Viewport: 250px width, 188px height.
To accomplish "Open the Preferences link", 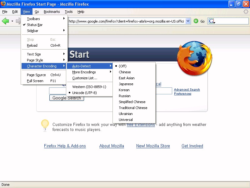I will [183, 93].
